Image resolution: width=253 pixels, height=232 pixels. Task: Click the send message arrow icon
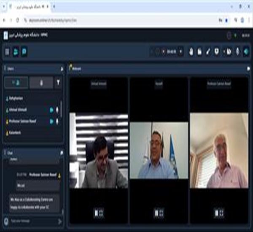point(60,221)
